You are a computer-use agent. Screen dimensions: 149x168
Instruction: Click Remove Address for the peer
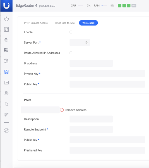(73, 110)
